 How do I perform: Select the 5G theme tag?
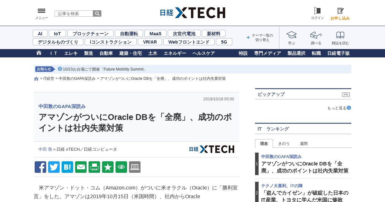(224, 42)
